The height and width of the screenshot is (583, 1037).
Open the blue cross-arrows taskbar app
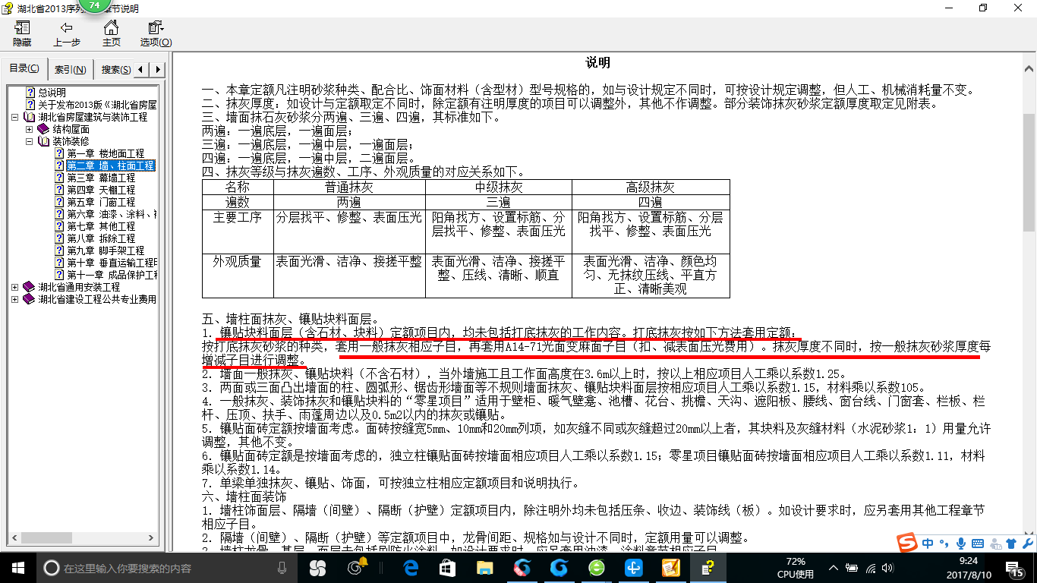634,567
